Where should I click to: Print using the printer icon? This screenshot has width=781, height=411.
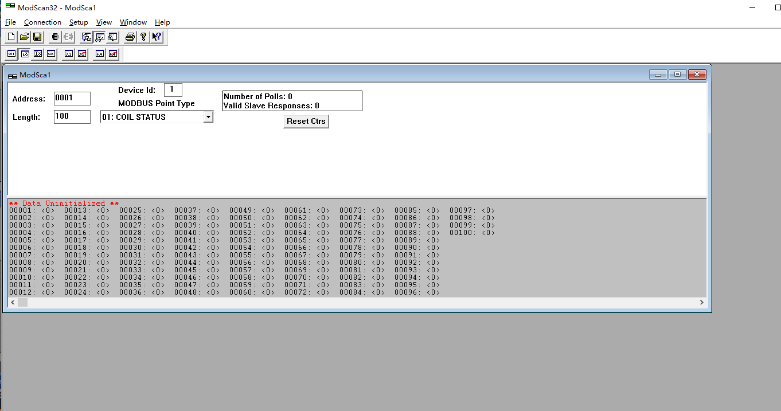tap(130, 37)
